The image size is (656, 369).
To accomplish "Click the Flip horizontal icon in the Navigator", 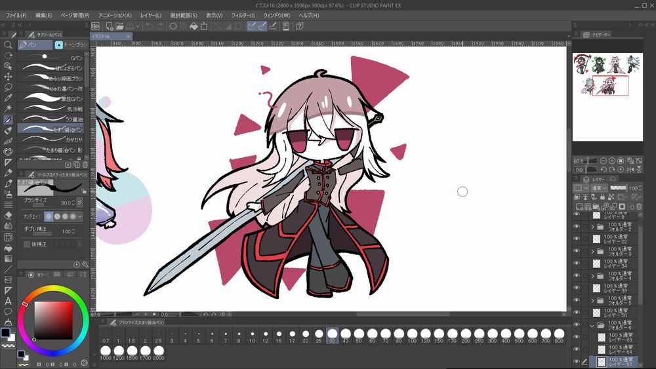I will (630, 169).
